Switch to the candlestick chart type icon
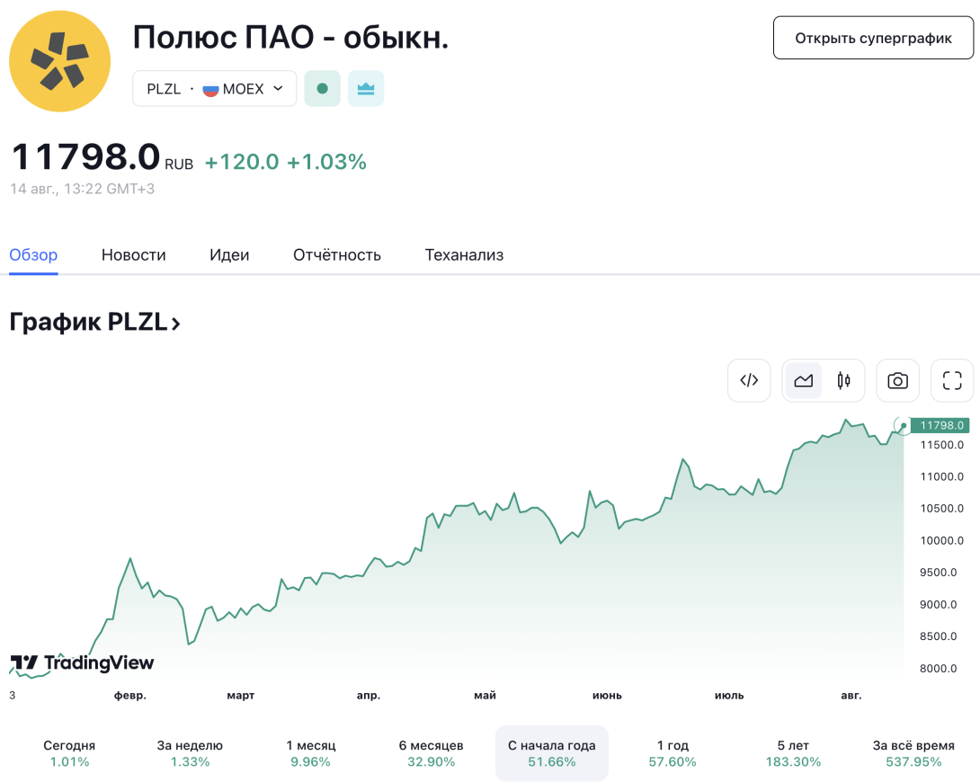The width and height of the screenshot is (980, 782). 843,380
